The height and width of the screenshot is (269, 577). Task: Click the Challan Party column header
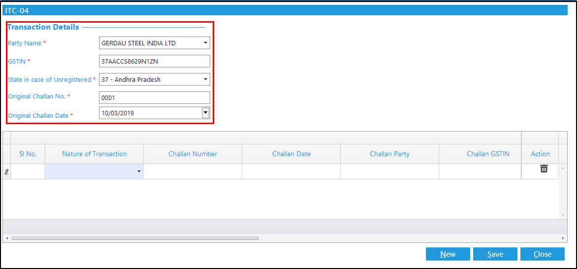[390, 154]
